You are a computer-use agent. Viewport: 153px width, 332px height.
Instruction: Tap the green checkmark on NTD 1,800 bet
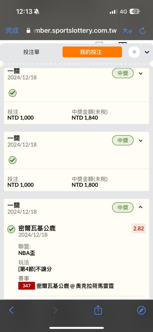[x=13, y=160]
